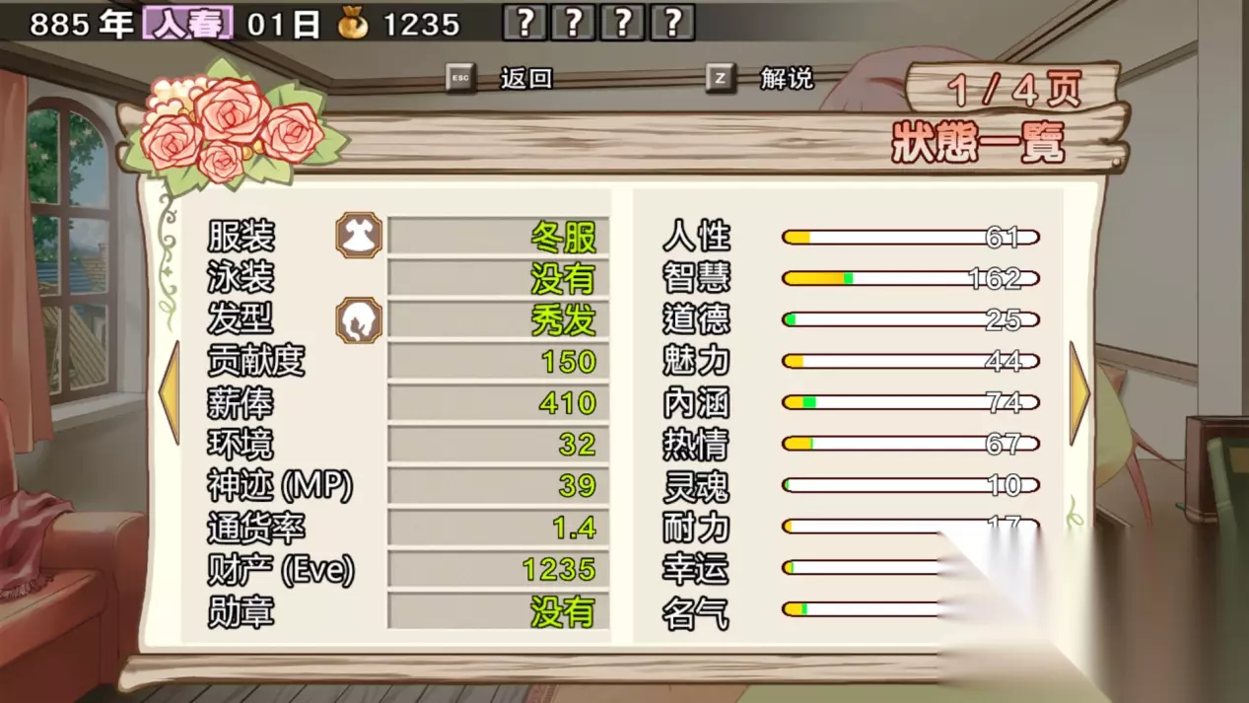This screenshot has height=703, width=1249.
Task: Click the last question mark box
Action: pyautogui.click(x=672, y=23)
